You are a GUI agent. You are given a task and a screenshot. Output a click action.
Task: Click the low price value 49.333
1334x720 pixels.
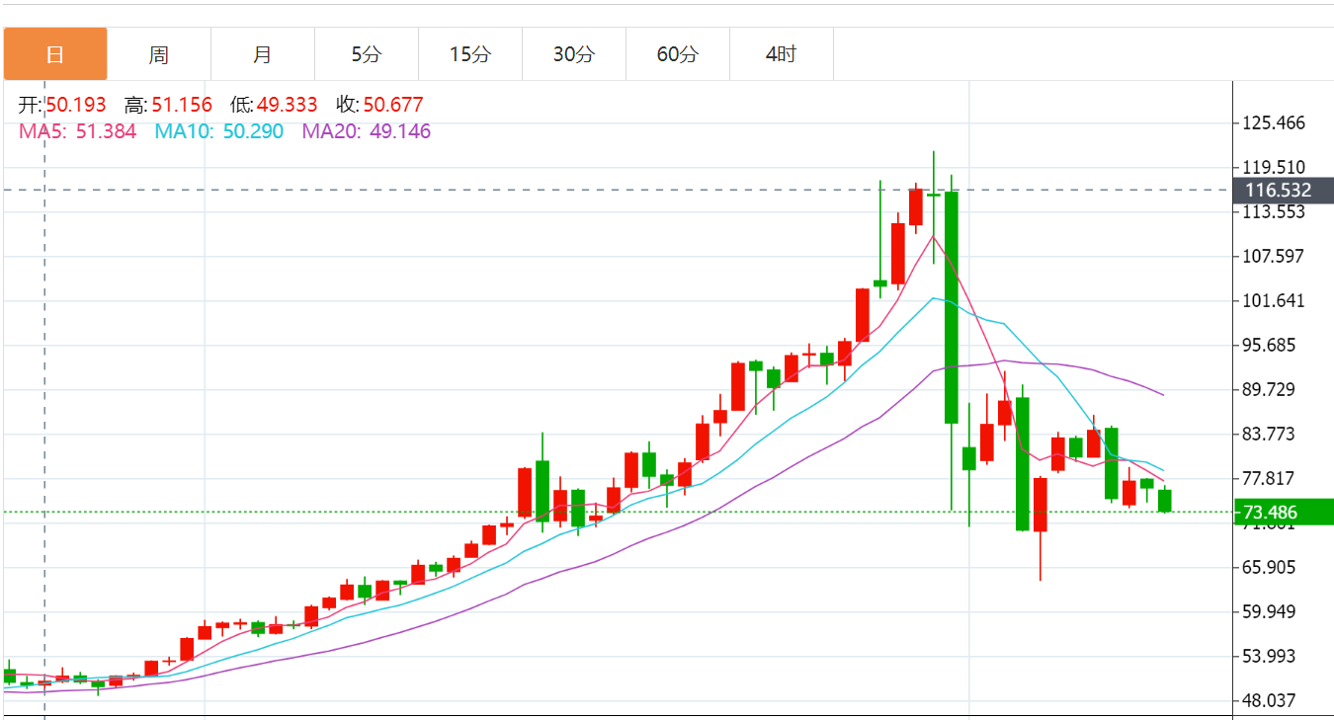pos(287,105)
